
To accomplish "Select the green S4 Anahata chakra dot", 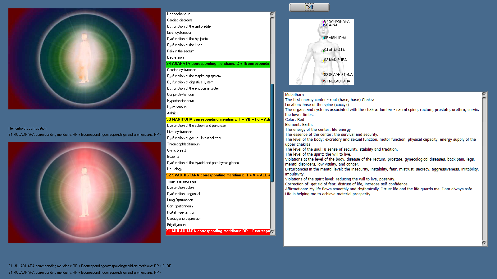I will click(x=324, y=51).
